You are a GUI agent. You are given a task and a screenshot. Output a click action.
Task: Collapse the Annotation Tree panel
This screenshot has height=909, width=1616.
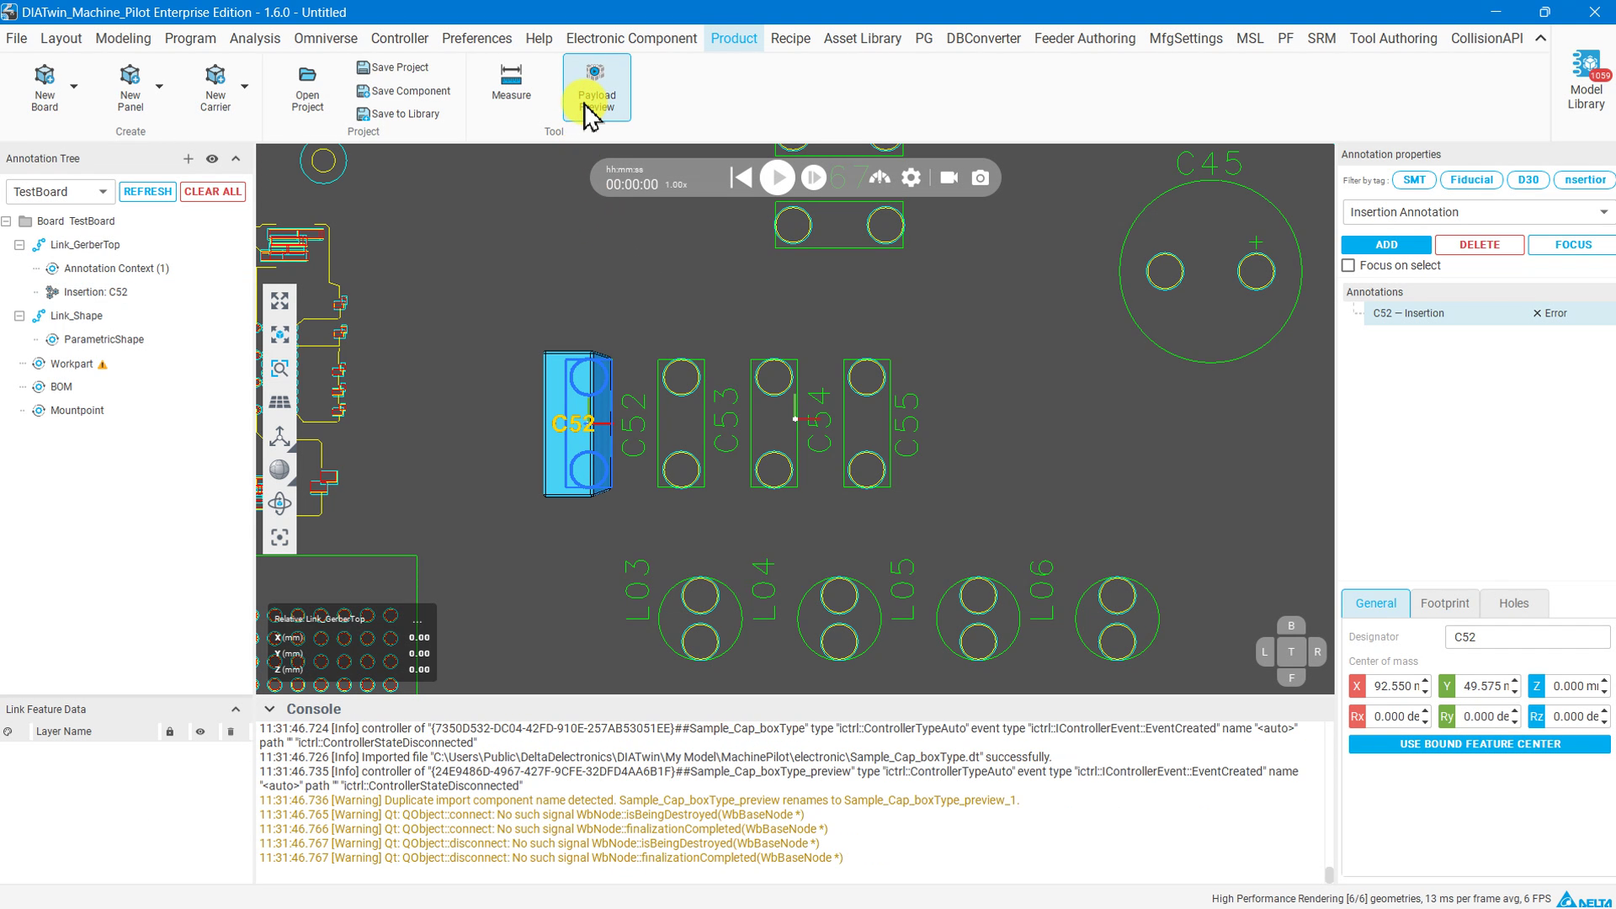click(x=236, y=159)
